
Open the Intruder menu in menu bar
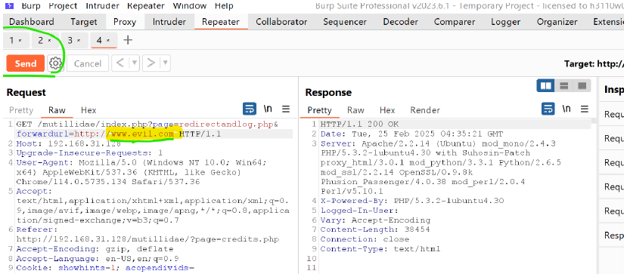tap(102, 6)
